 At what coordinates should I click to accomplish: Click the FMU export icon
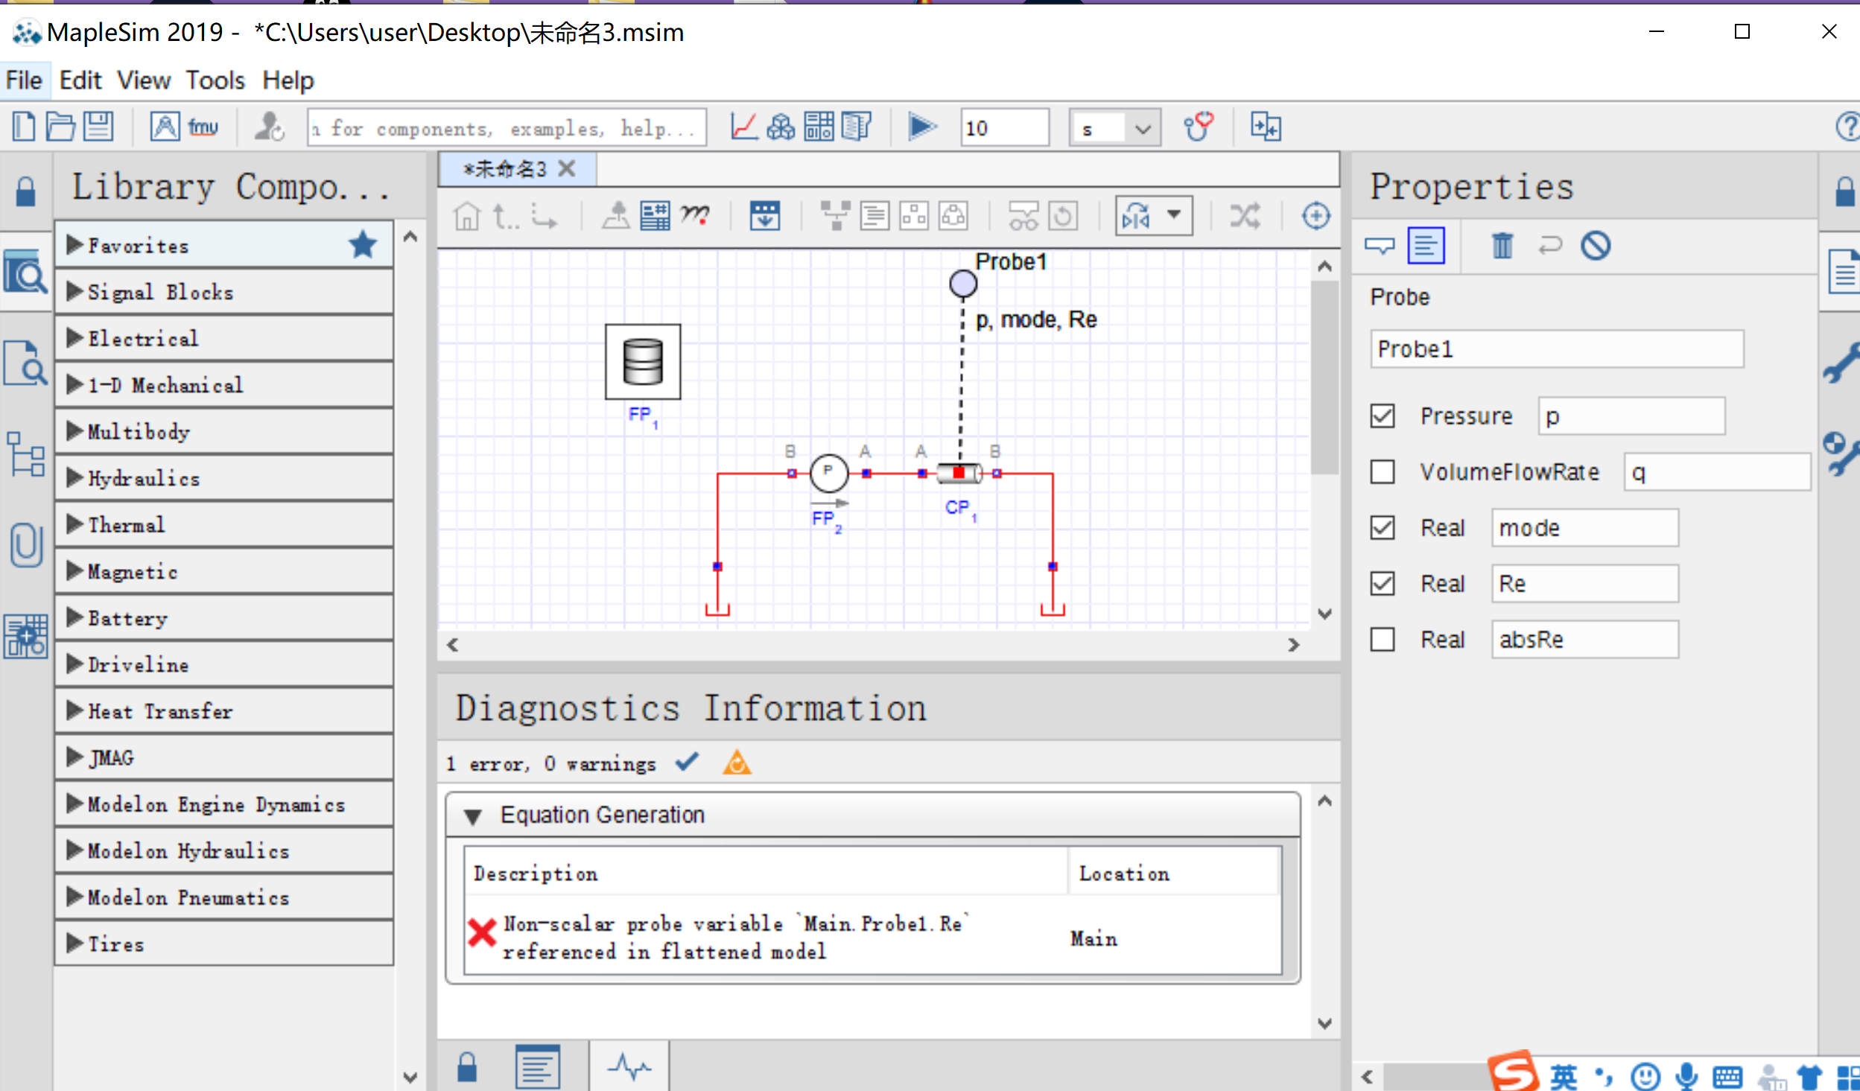coord(203,127)
